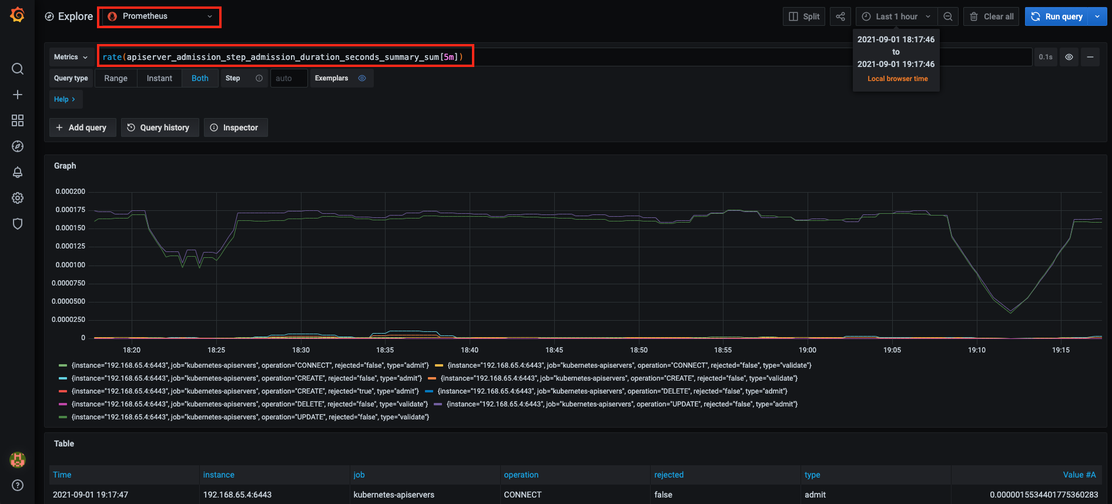Sort table by job column header
The image size is (1112, 504).
(x=359, y=475)
